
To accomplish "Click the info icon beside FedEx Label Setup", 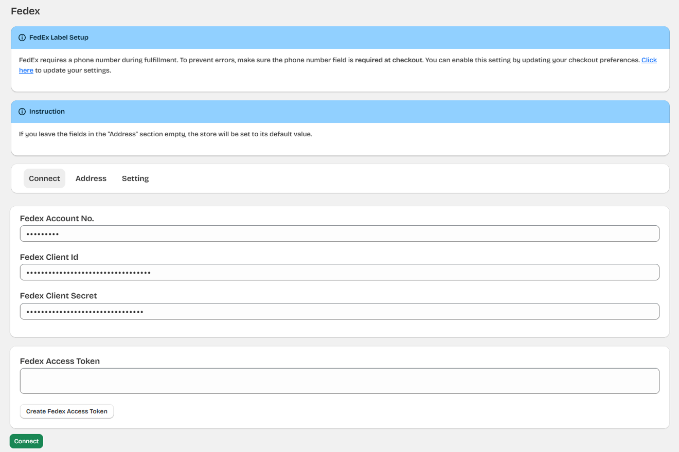I will (x=22, y=38).
